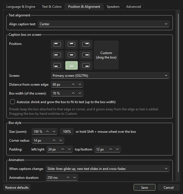Select highlighted bottom-center position preset

tap(72, 65)
